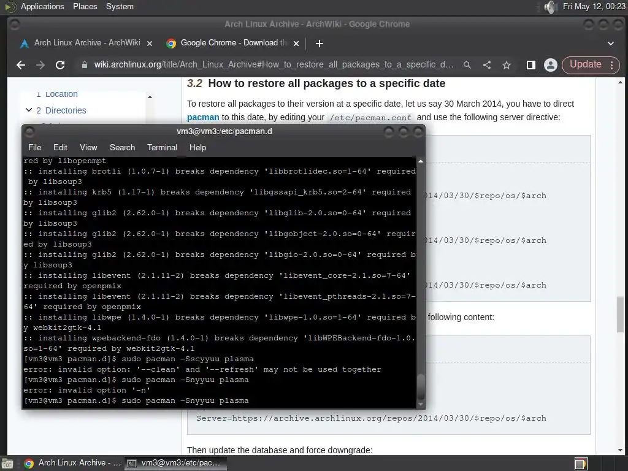The height and width of the screenshot is (471, 628).
Task: Click the volume speaker icon
Action: 551,7
